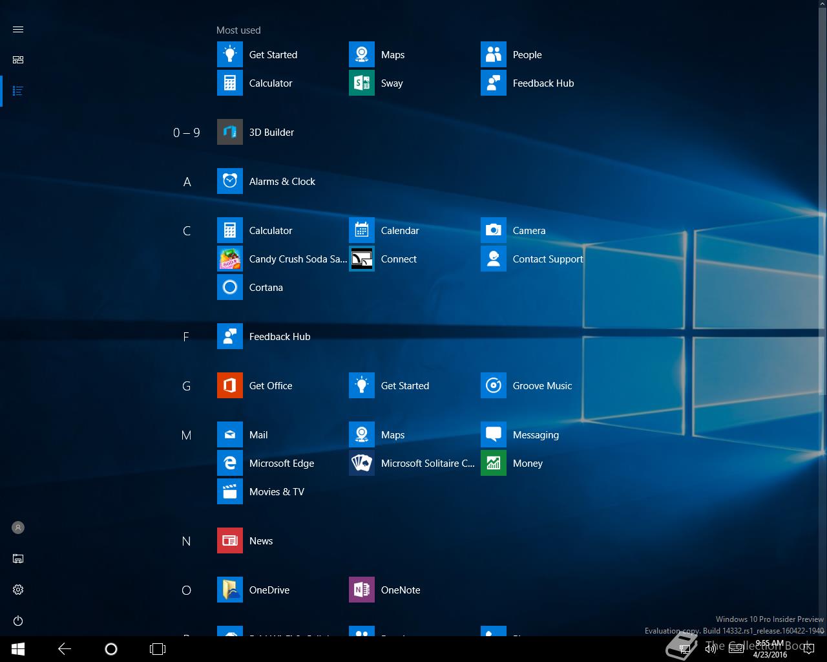This screenshot has width=827, height=662.
Task: Open Contact Support app
Action: 545,259
